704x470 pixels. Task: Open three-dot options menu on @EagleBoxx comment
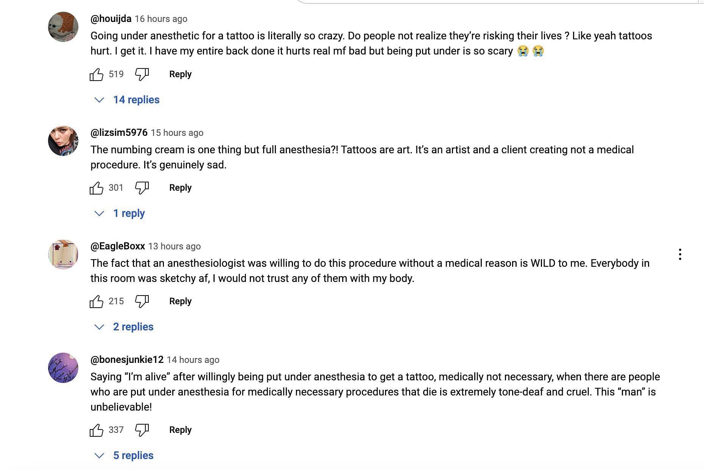(680, 254)
